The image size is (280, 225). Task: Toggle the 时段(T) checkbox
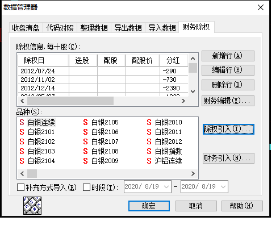86,188
